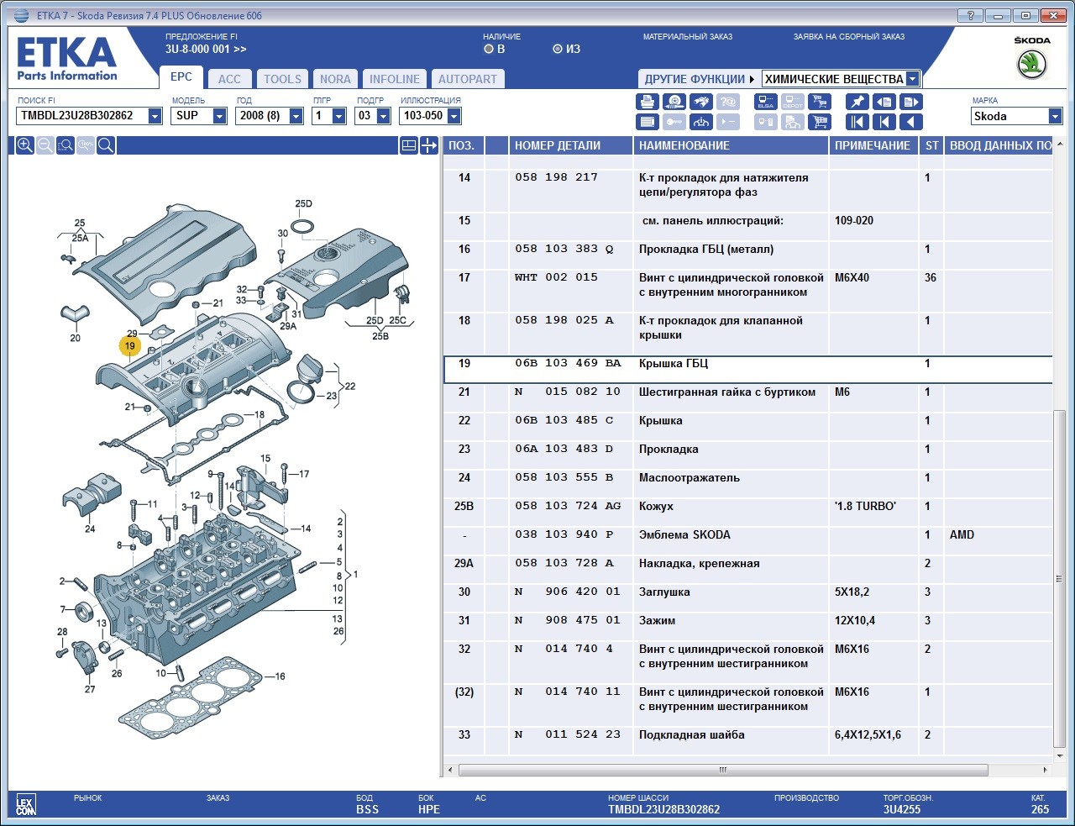Open the МАРКА dropdown showing Skoda
Image resolution: width=1075 pixels, height=826 pixels.
(x=1055, y=116)
